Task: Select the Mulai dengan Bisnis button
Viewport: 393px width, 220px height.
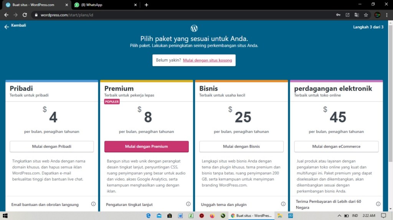Action: (x=241, y=147)
